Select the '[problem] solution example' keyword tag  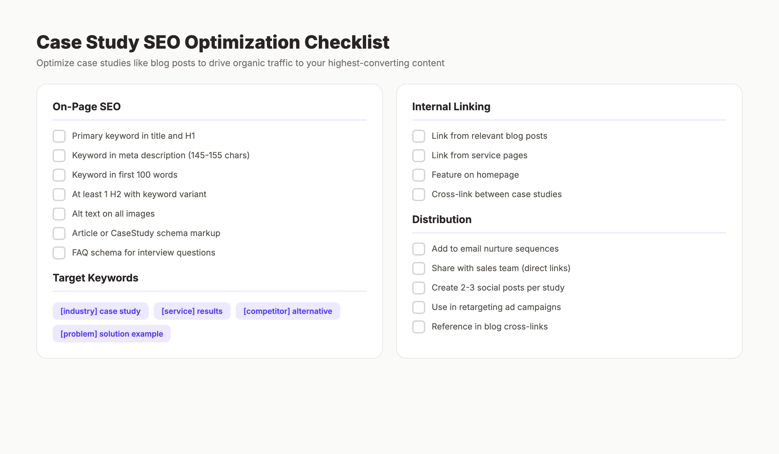(111, 334)
